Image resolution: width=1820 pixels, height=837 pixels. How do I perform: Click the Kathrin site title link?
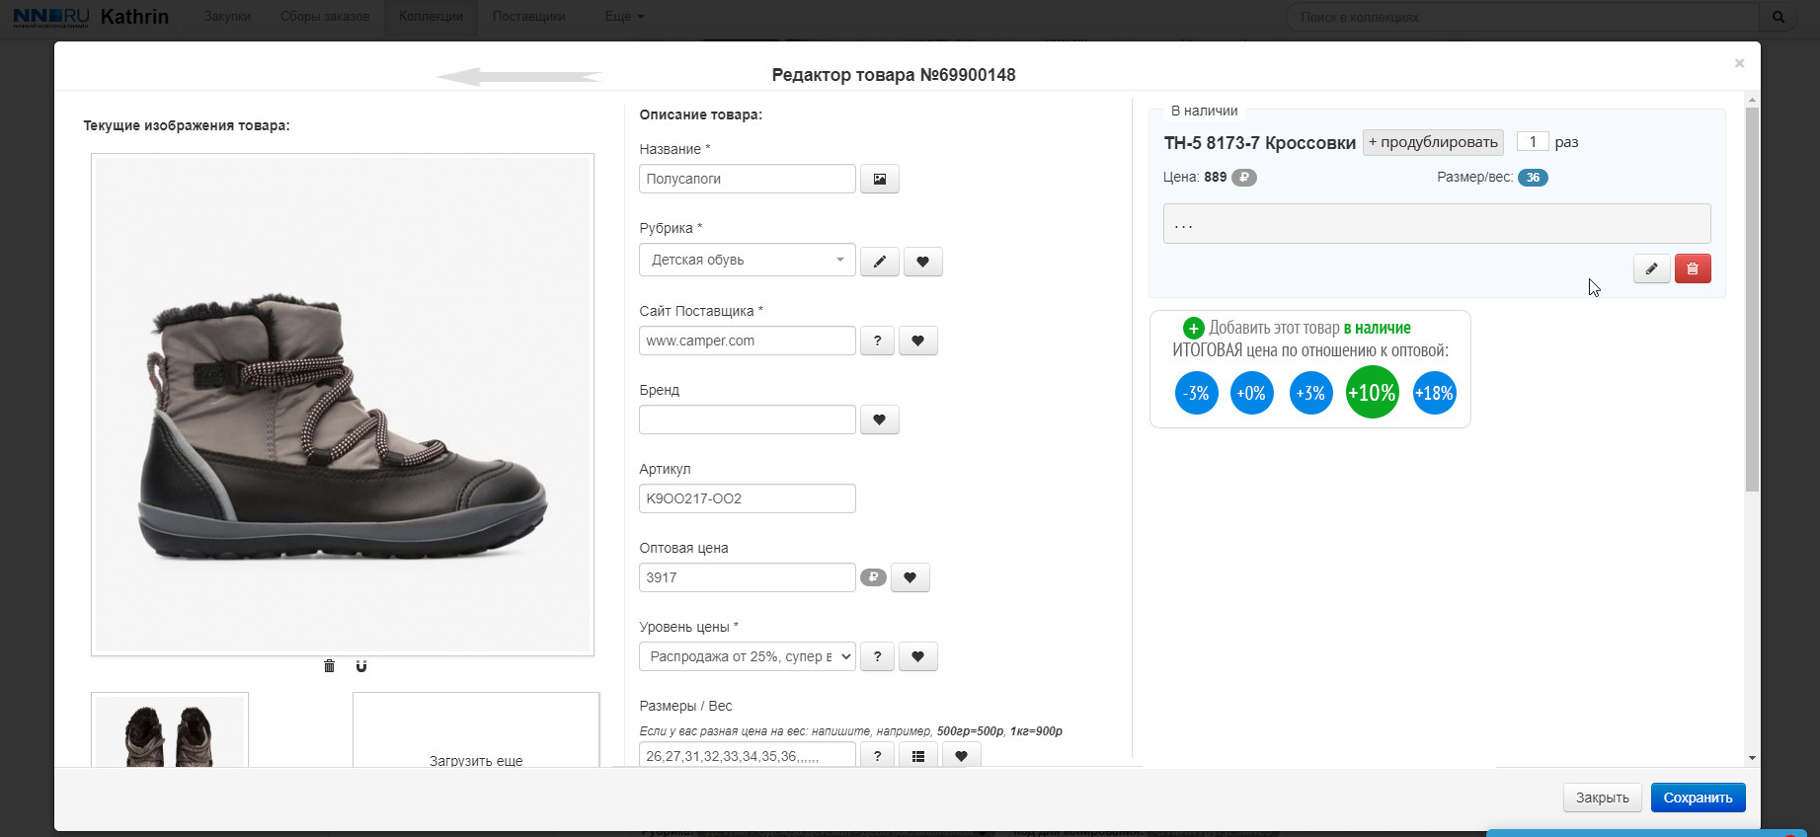tap(134, 17)
